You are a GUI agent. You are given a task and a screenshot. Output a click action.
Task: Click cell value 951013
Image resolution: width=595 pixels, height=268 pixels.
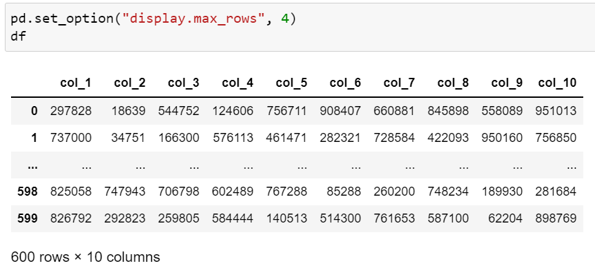pos(556,111)
